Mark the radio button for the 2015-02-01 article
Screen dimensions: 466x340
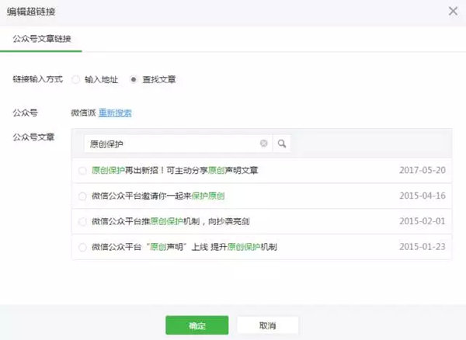pyautogui.click(x=83, y=221)
